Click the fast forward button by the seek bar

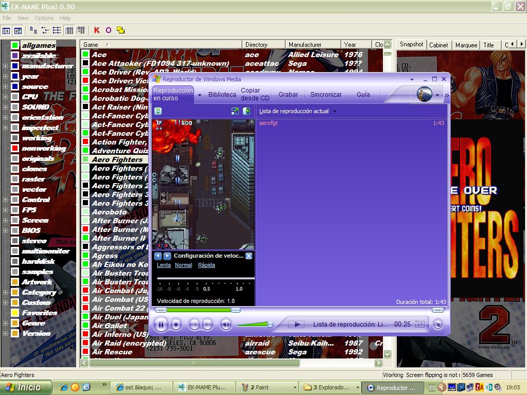click(x=437, y=310)
